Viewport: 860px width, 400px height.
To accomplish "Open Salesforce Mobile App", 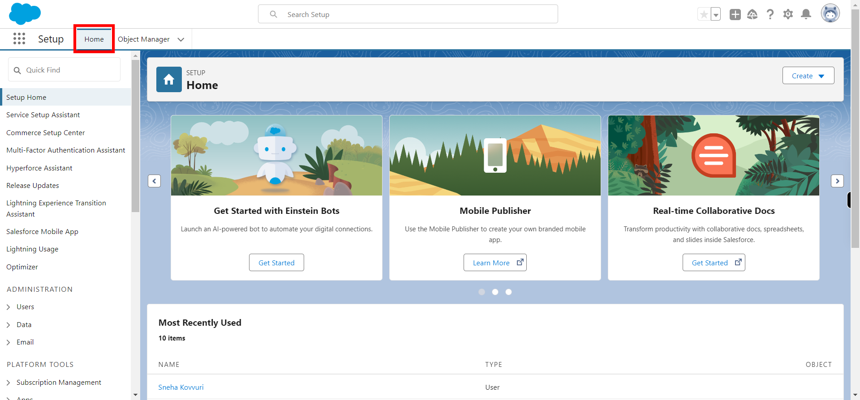I will click(42, 232).
